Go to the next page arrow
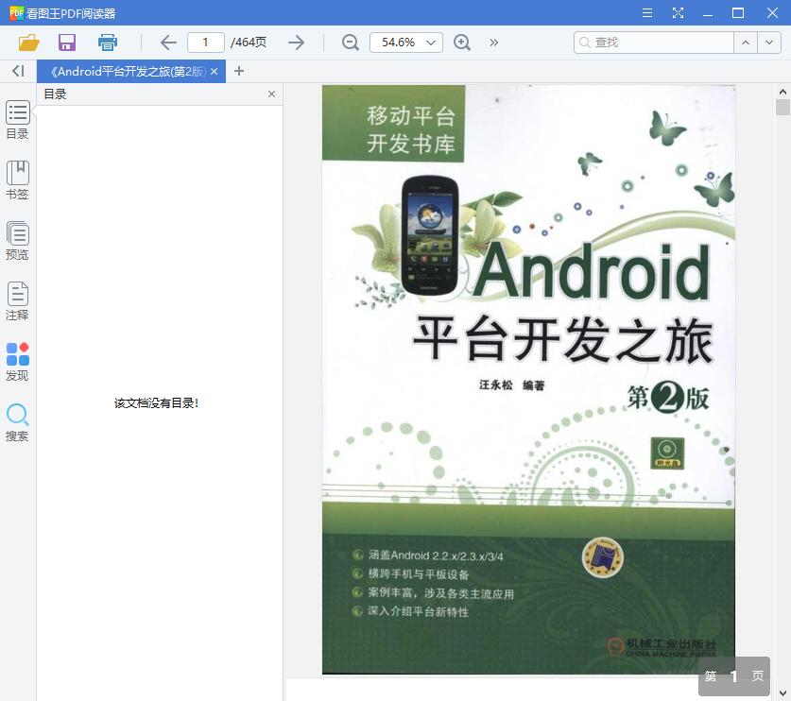 pyautogui.click(x=296, y=43)
